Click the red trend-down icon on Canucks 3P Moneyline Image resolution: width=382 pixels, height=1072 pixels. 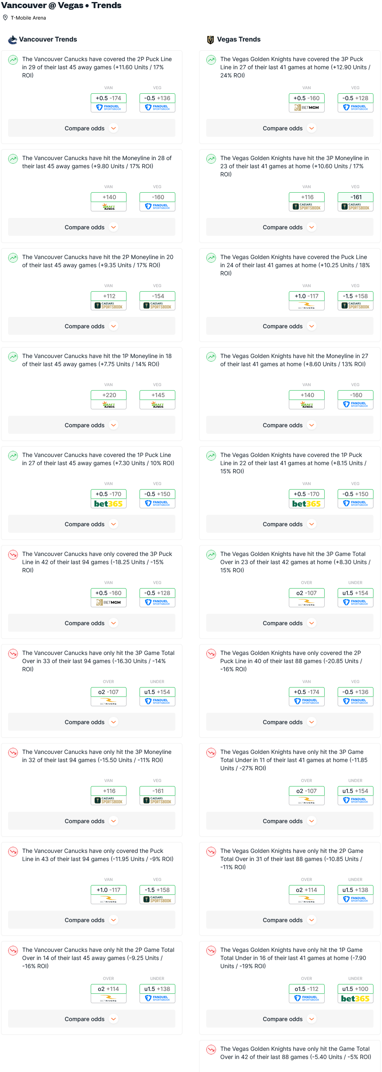click(x=13, y=753)
